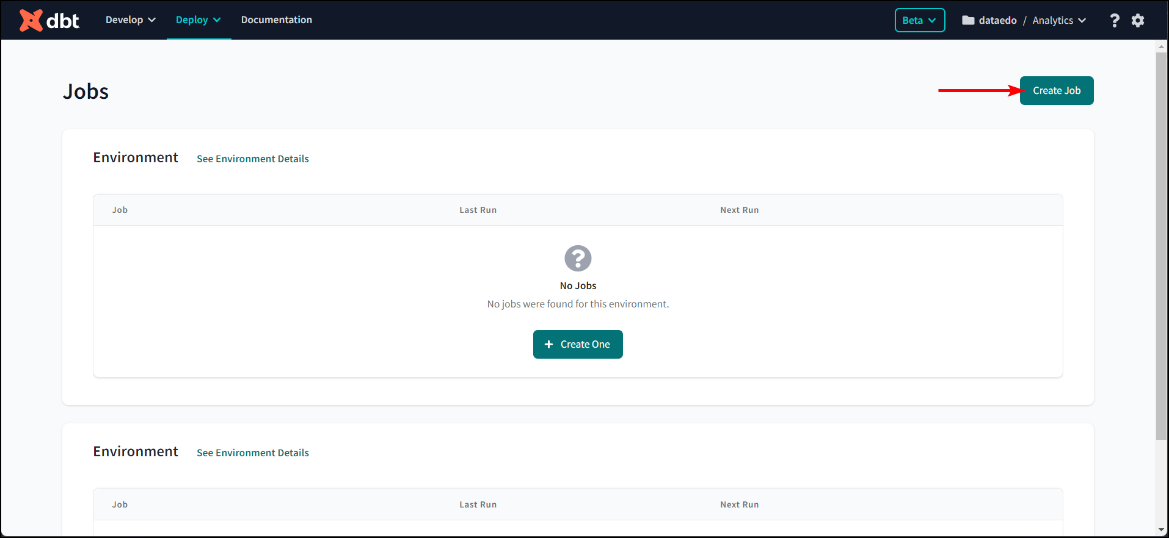Click the vertical page scrollbar thumb
The width and height of the screenshot is (1169, 538).
coord(1161,244)
